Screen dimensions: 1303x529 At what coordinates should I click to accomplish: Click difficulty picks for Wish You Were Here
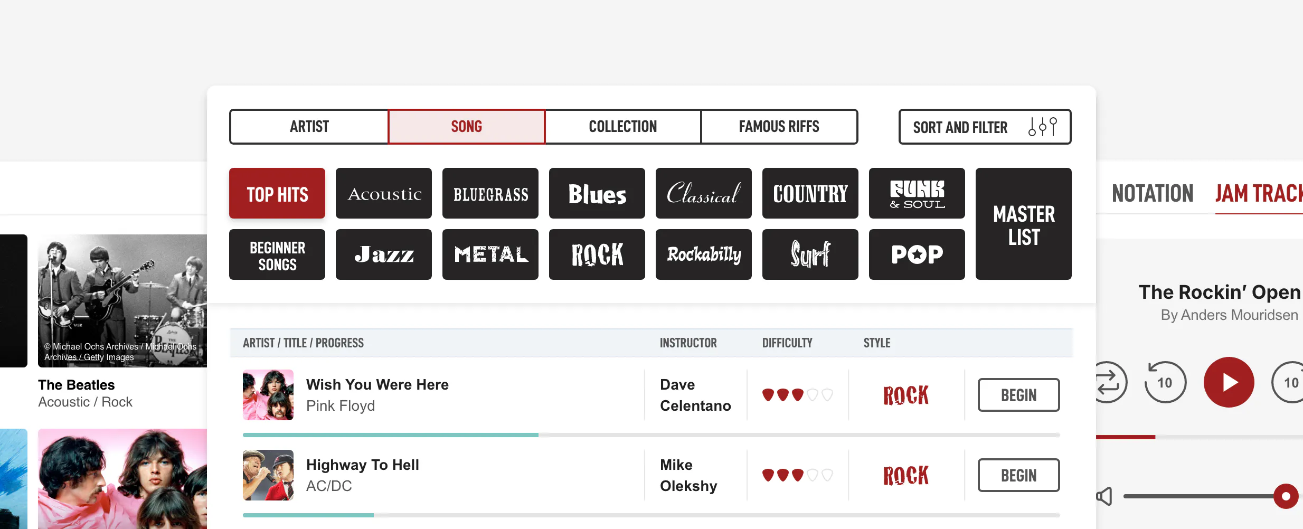[x=798, y=395]
